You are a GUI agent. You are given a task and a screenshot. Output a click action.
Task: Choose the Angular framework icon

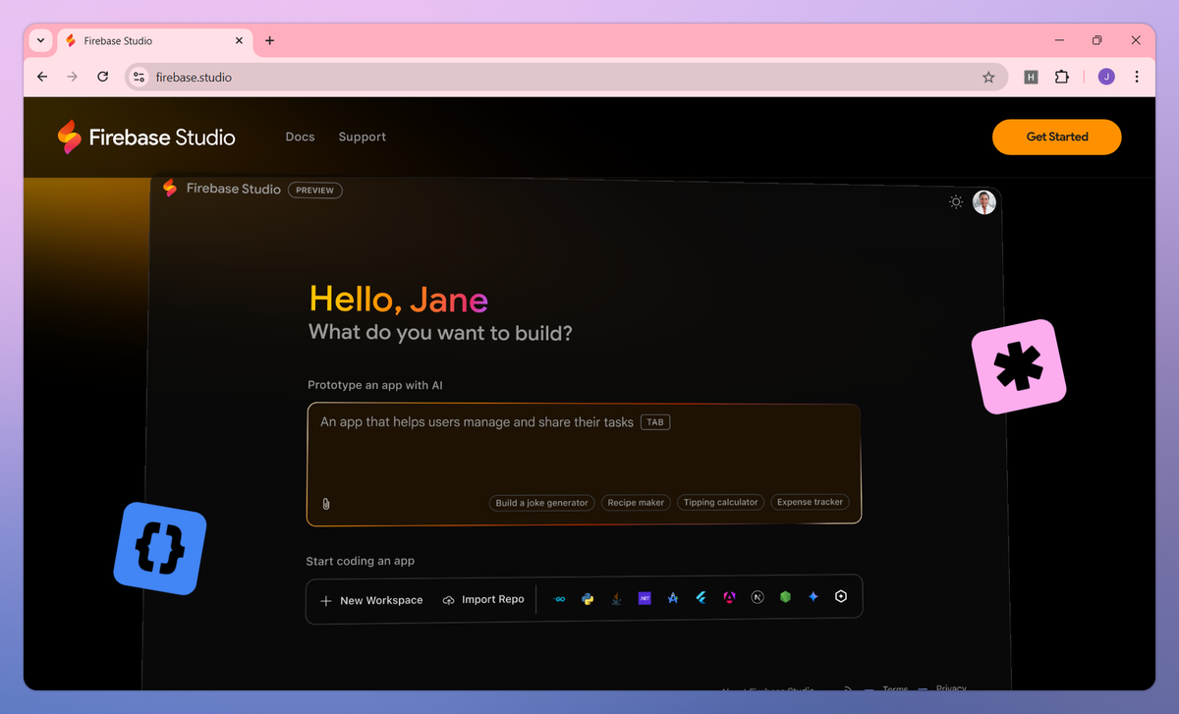click(729, 597)
